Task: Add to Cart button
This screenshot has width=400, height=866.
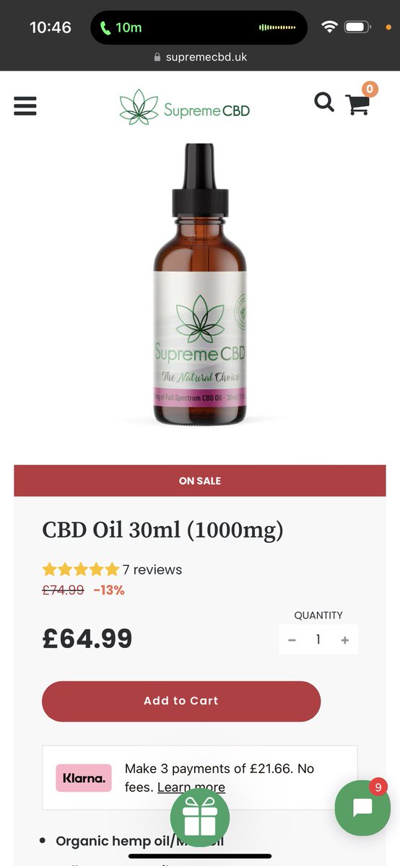Action: [181, 701]
